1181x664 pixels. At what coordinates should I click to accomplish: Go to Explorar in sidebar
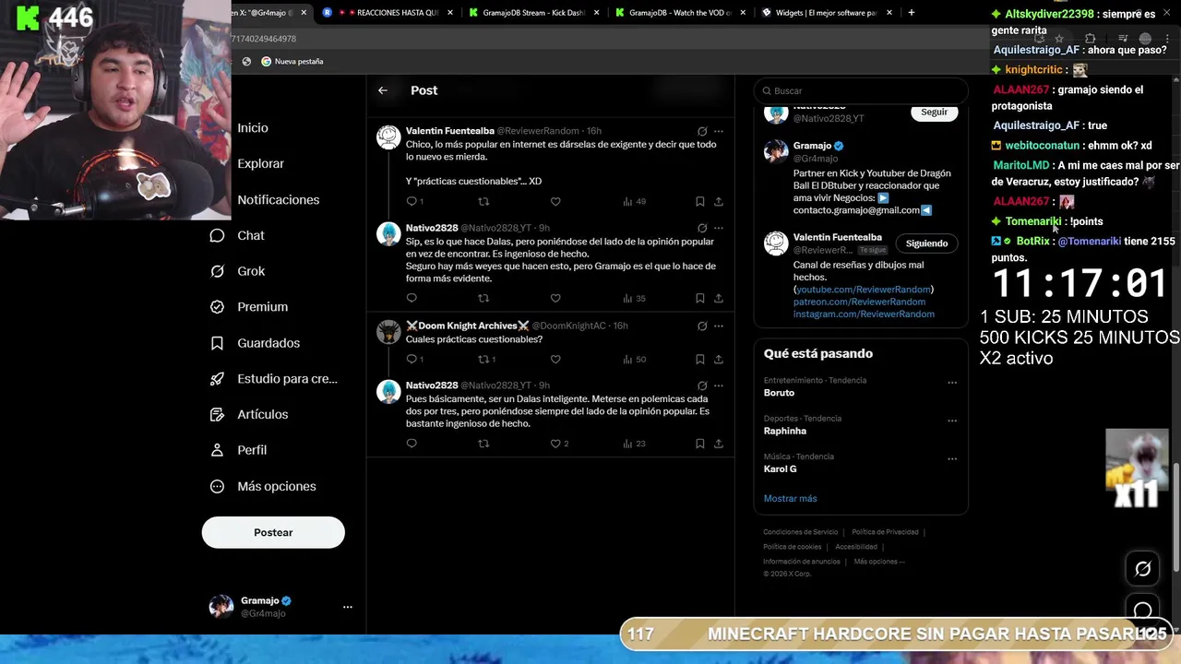tap(261, 163)
